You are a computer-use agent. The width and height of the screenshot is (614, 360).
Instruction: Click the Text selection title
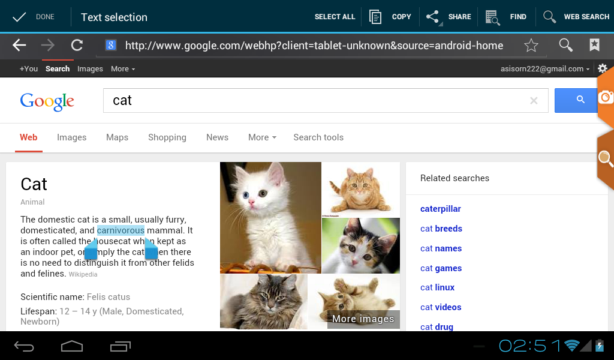[114, 17]
